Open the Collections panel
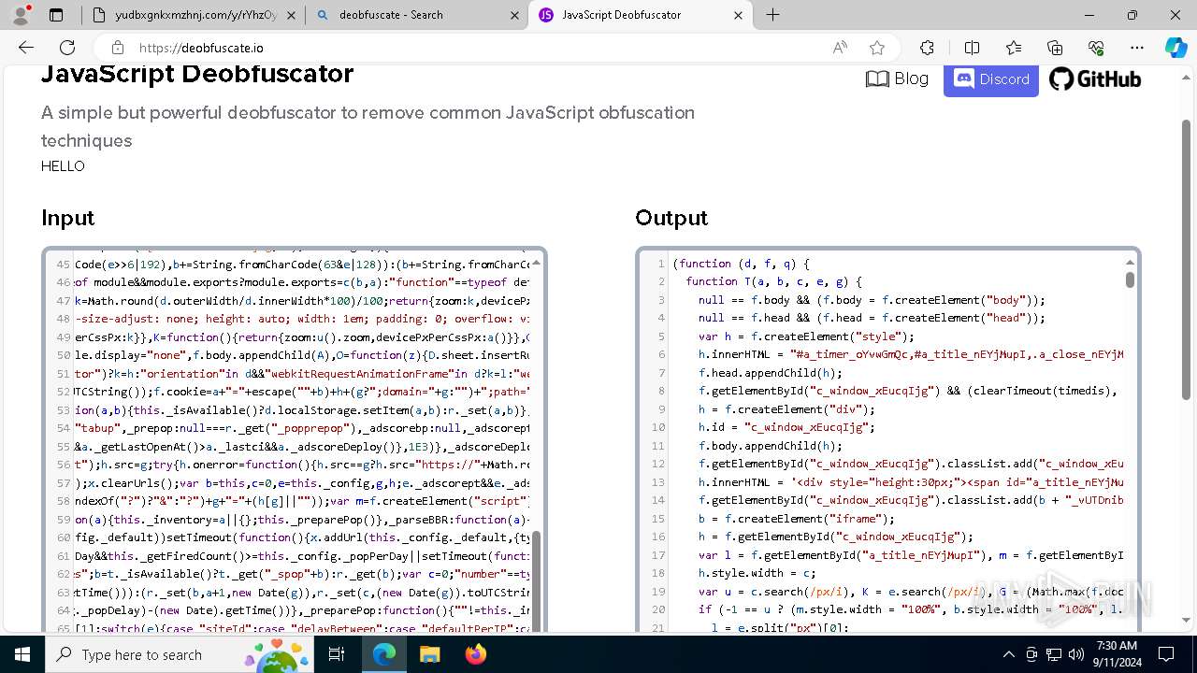The height and width of the screenshot is (673, 1197). pyautogui.click(x=1055, y=48)
